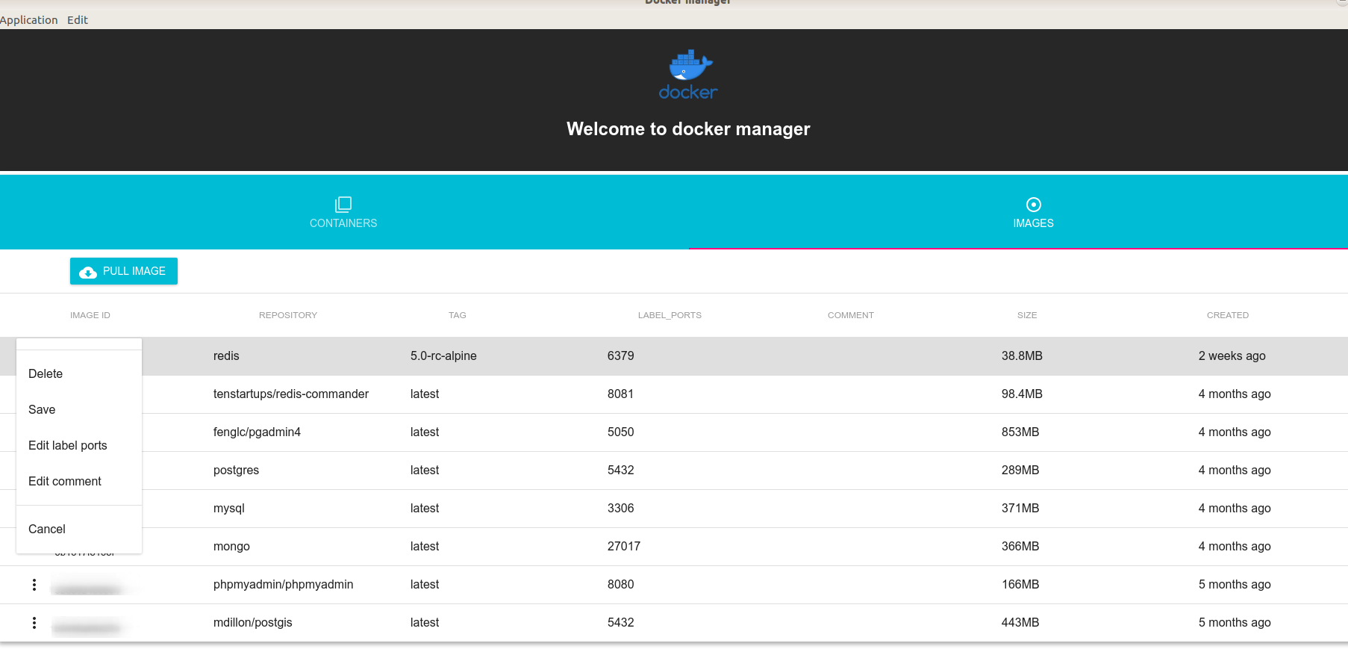Click the COMMENT column header
Viewport: 1348px width, 652px height.
(851, 315)
